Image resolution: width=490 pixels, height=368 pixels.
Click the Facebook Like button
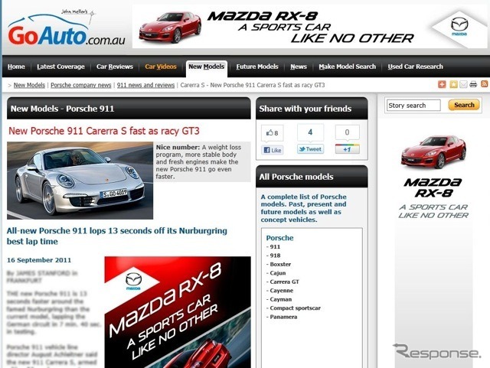click(273, 150)
